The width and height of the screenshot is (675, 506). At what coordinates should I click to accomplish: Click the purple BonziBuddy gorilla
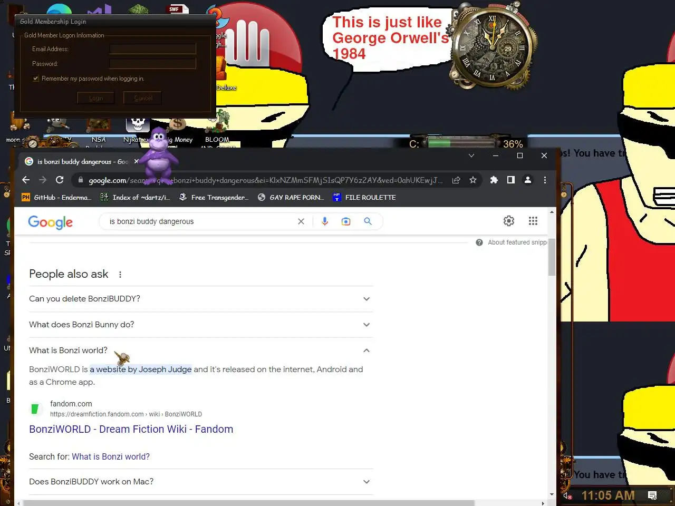point(159,155)
